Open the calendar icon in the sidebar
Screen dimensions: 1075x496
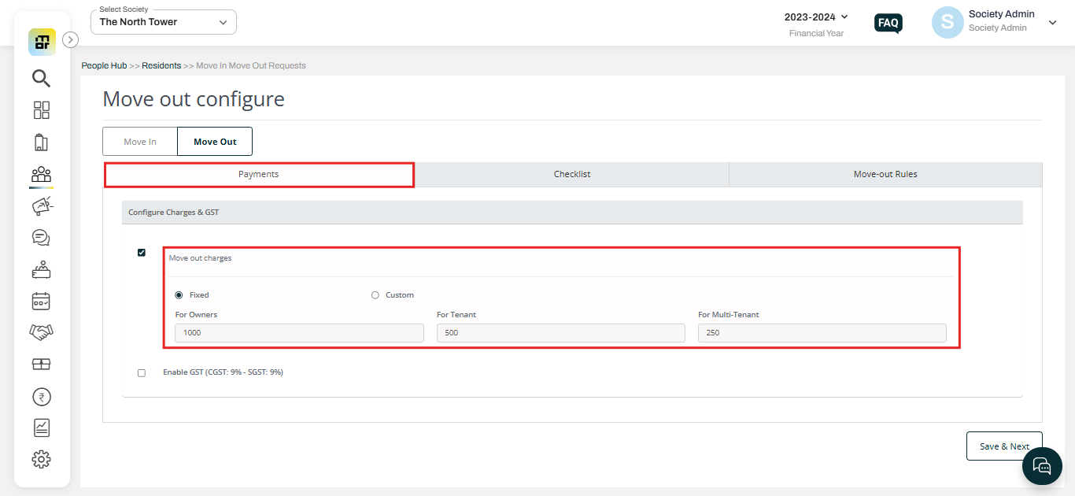coord(42,301)
